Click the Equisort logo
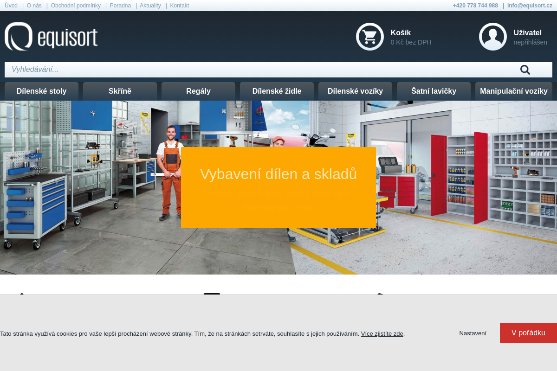Screen dimensions: 557x371 pos(51,36)
